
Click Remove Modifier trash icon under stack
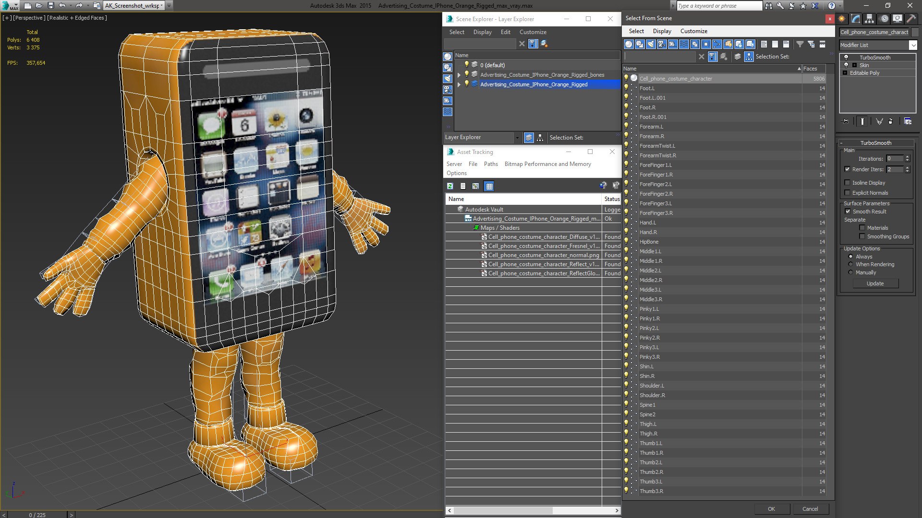(891, 121)
